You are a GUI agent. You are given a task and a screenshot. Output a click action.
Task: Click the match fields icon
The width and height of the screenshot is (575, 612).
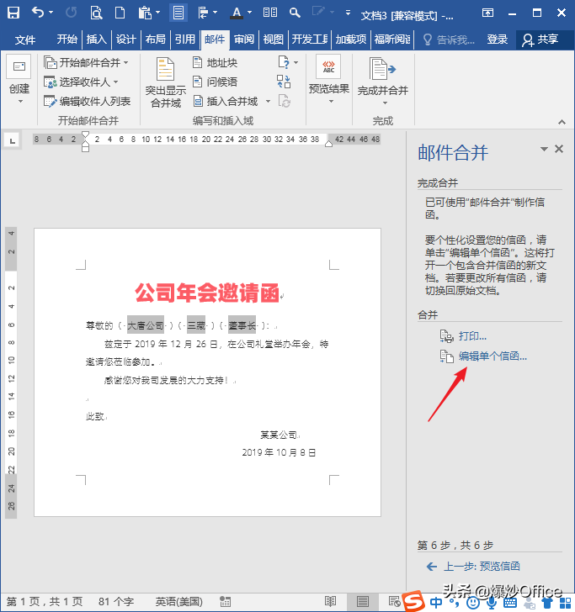click(284, 82)
